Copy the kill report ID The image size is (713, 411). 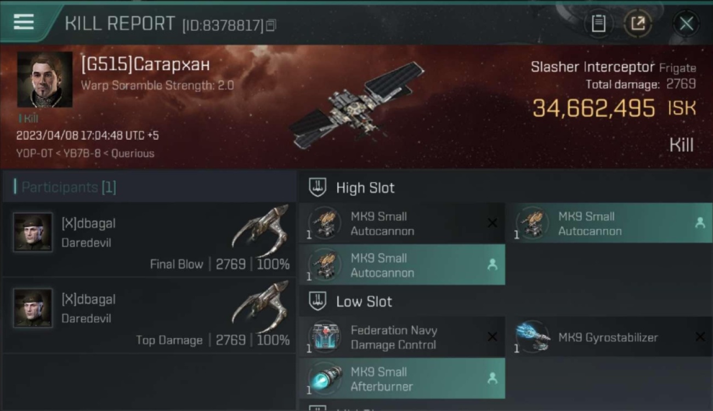coord(271,25)
